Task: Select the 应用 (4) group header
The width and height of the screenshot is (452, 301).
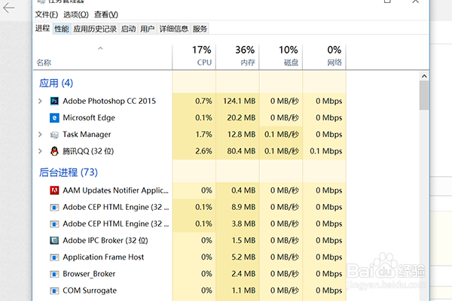Action: pyautogui.click(x=56, y=84)
